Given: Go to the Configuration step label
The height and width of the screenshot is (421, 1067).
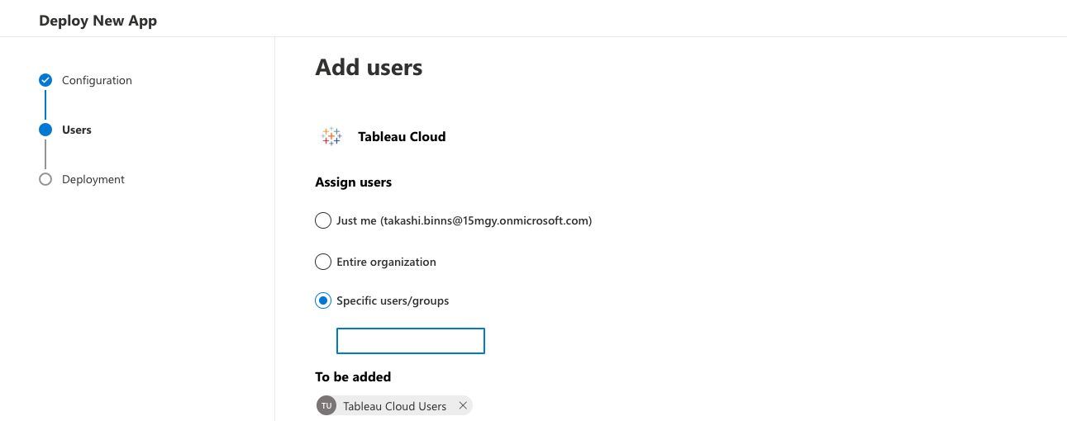Looking at the screenshot, I should 97,80.
